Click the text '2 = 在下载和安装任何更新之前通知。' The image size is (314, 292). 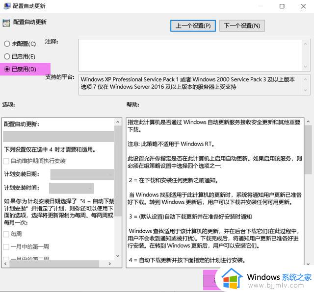click(173, 180)
